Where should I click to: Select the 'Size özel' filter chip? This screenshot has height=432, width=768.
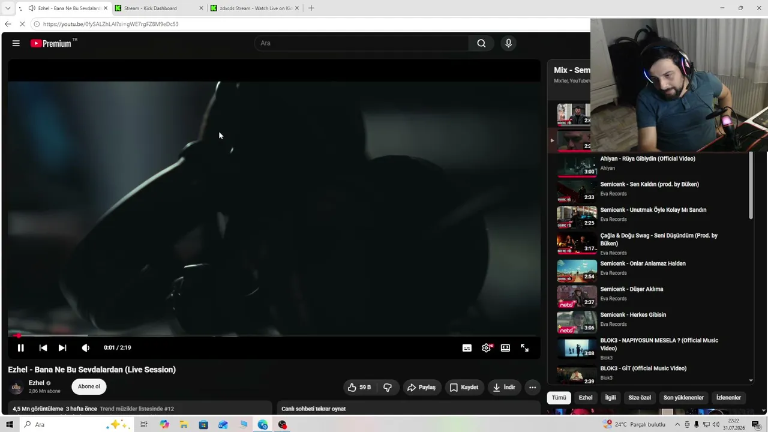(x=640, y=398)
